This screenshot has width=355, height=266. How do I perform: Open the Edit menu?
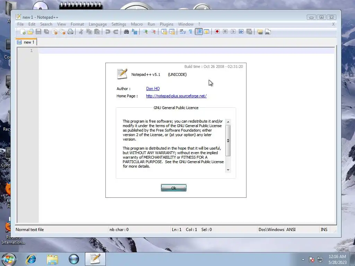(32, 24)
